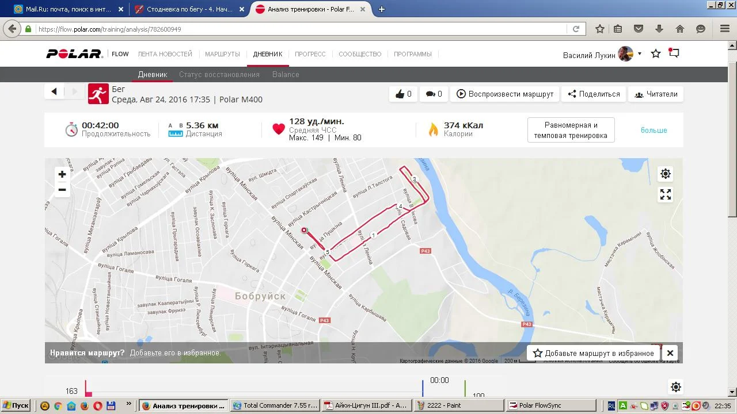This screenshot has width=737, height=414.
Task: Click the Поделиться share button
Action: pos(594,94)
